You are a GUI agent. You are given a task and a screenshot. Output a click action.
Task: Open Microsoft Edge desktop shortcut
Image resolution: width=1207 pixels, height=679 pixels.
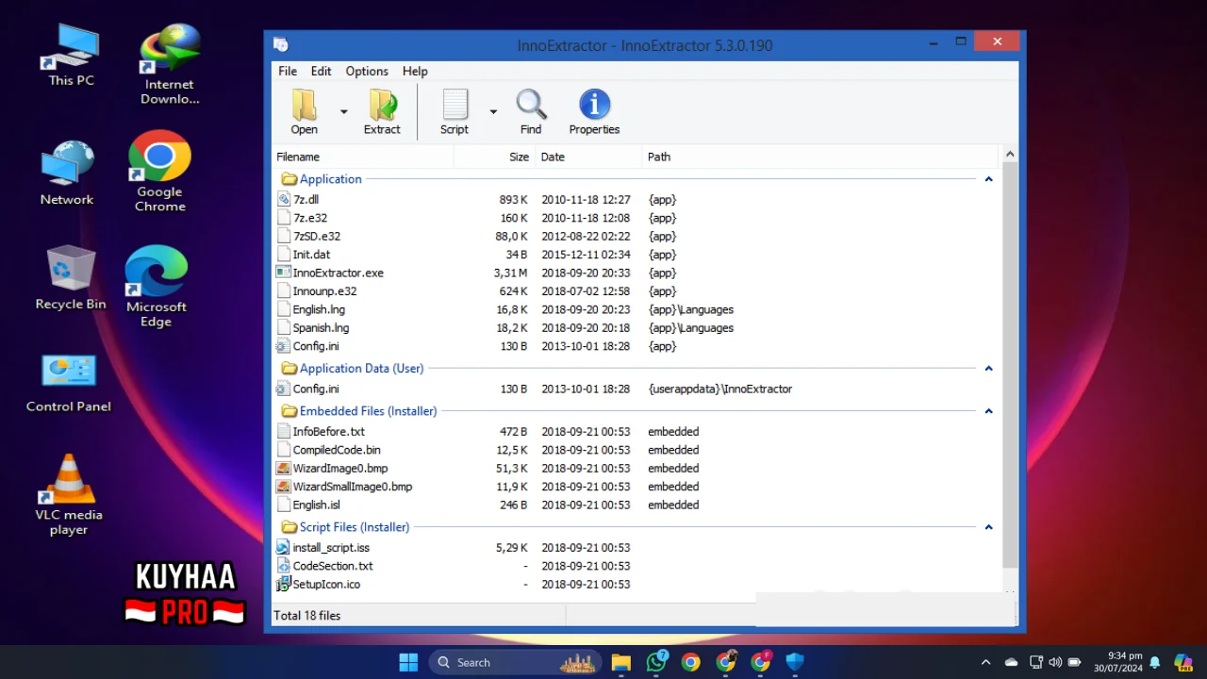click(x=157, y=286)
